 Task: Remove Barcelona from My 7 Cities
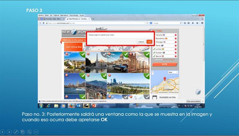pyautogui.click(x=176, y=39)
